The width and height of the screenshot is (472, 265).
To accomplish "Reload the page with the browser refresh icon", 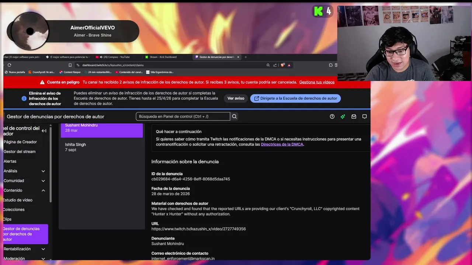I will 9,65.
